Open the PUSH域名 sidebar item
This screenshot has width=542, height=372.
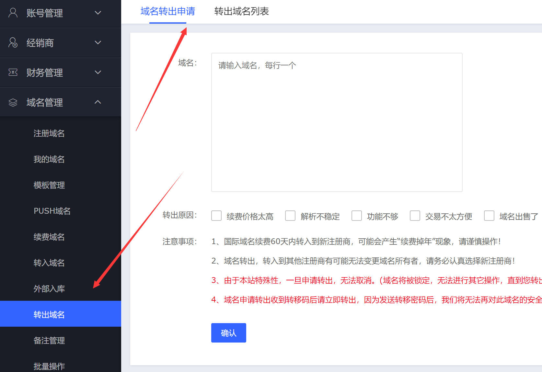click(52, 211)
